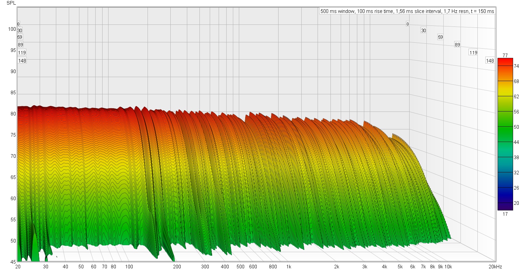Select the 59 ms time label on the right wall

(x=440, y=37)
